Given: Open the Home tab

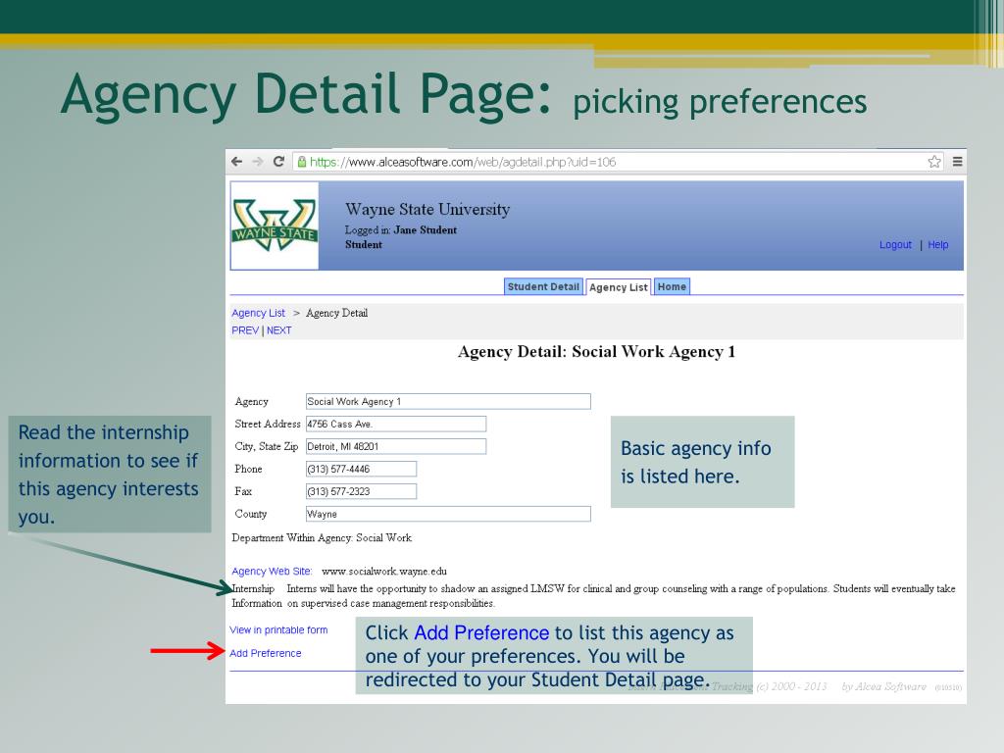Looking at the screenshot, I should 672,287.
